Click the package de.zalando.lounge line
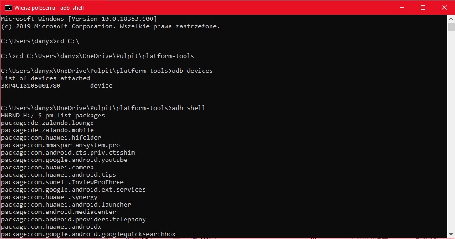 pos(47,123)
